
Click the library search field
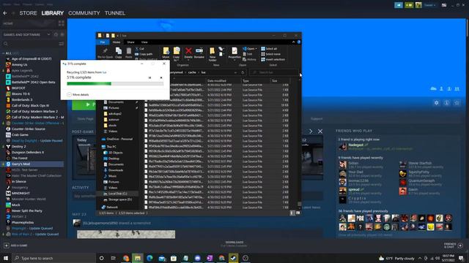click(30, 44)
